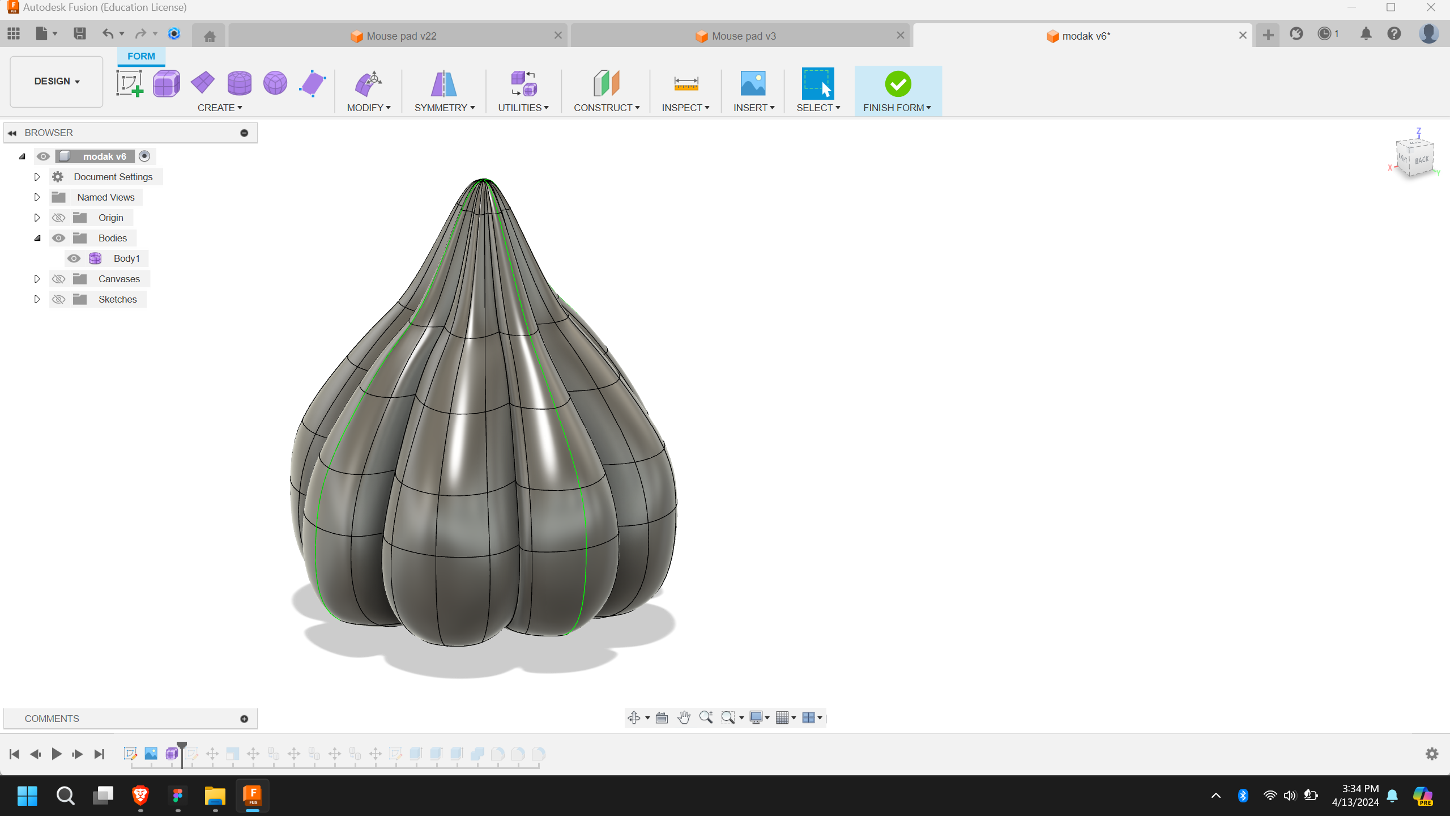
Task: Show the hidden Origin folder
Action: pyautogui.click(x=58, y=218)
